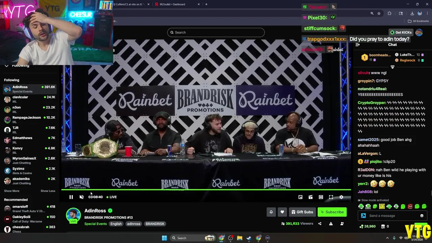Open File Explorer from taskbar
This screenshot has height=243, width=432.
point(240,238)
